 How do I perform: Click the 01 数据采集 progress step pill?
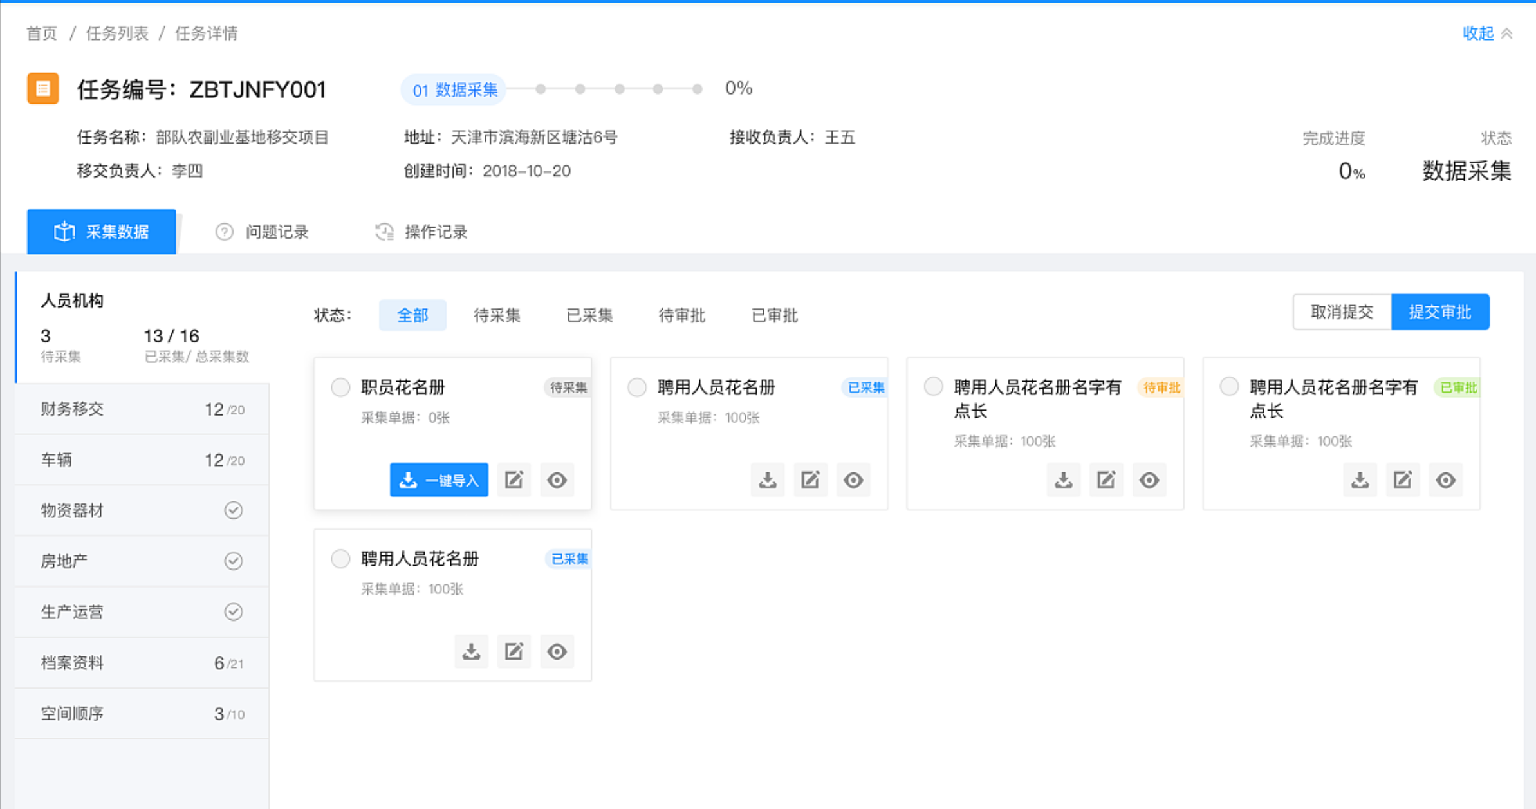click(454, 89)
